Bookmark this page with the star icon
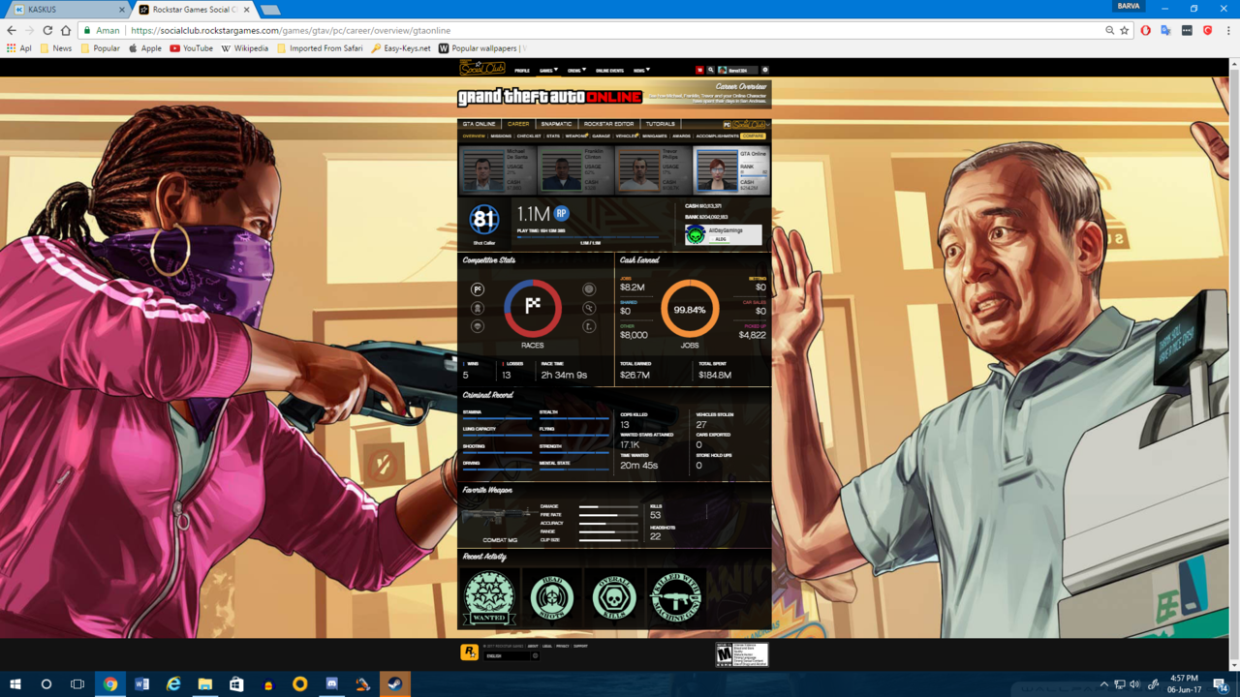Screen dimensions: 1240x697 [x=1125, y=30]
